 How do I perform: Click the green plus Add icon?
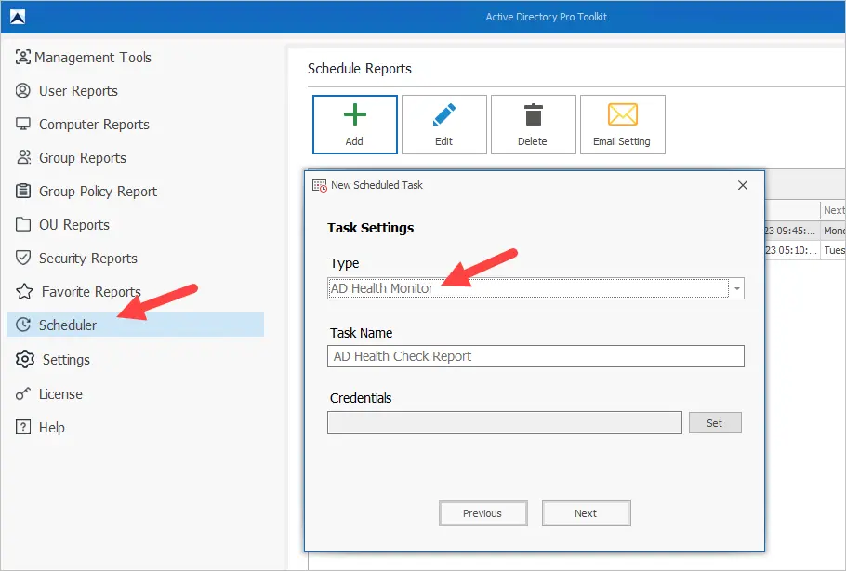pyautogui.click(x=354, y=114)
